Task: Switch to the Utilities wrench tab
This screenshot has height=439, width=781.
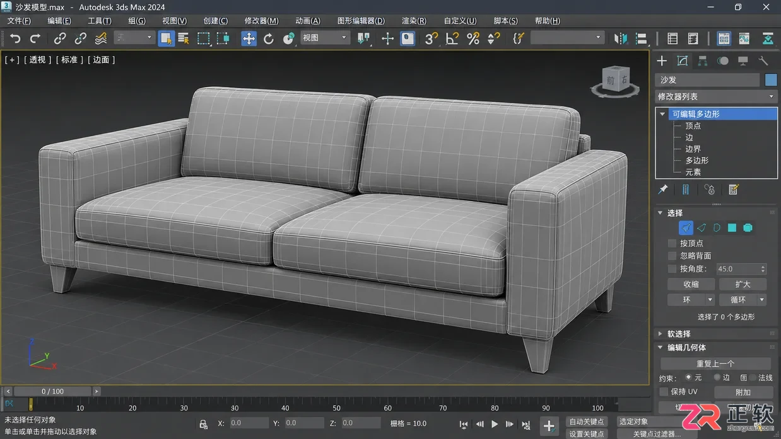Action: pos(763,60)
